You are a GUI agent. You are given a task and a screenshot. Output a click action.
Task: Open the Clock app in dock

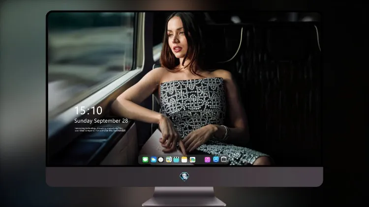tap(161, 159)
